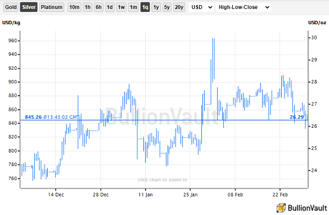Select the Platinum metal button
Screen dimensions: 329x215
52,7
